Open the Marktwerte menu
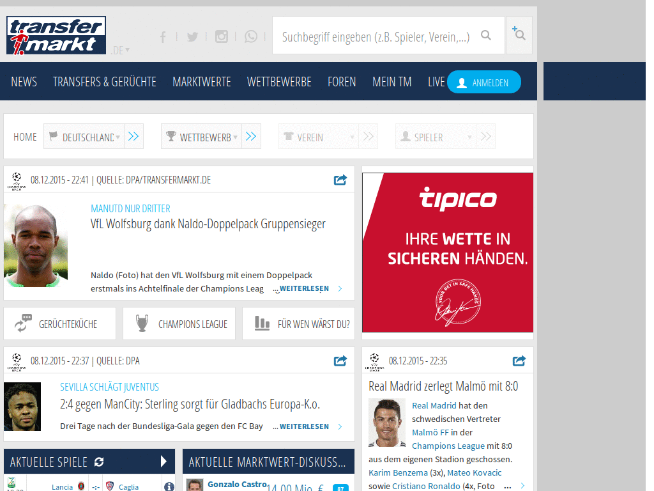654x491 pixels. click(202, 82)
